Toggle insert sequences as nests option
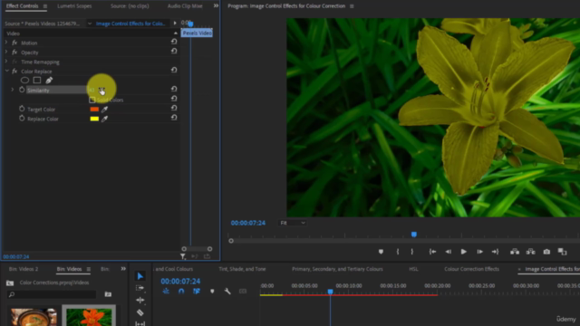 [166, 292]
